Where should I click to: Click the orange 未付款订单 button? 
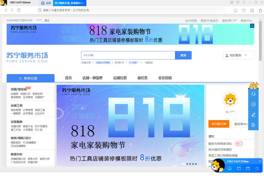(x=219, y=124)
